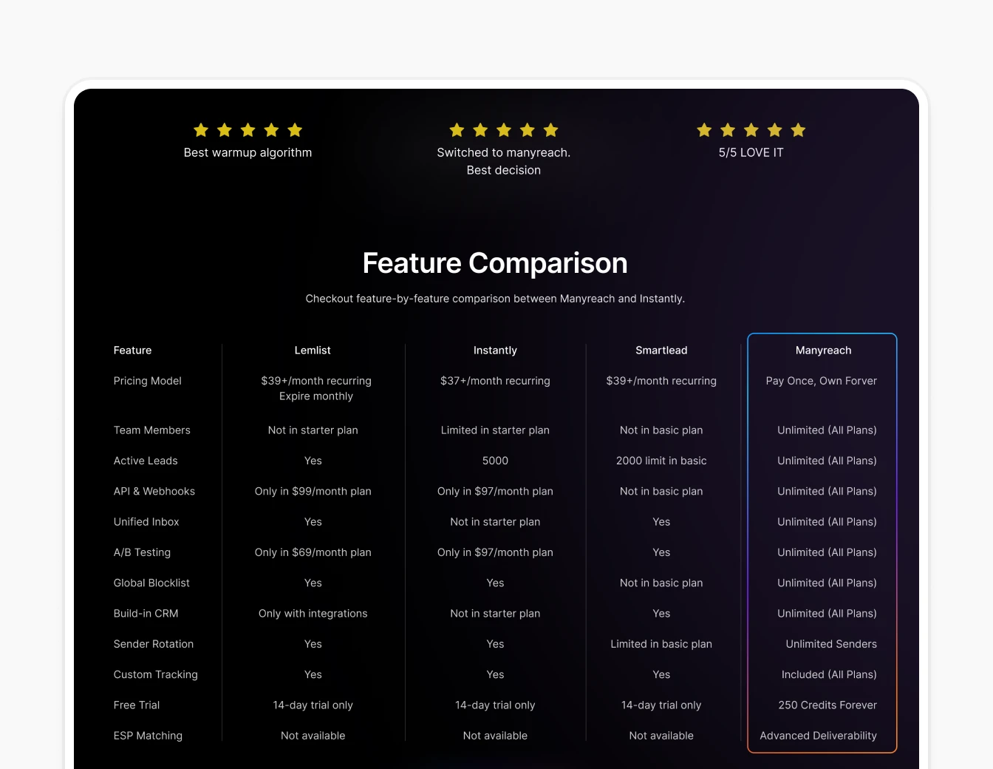
Task: Click the 'Best warmup algorithm' review text
Action: 248,152
